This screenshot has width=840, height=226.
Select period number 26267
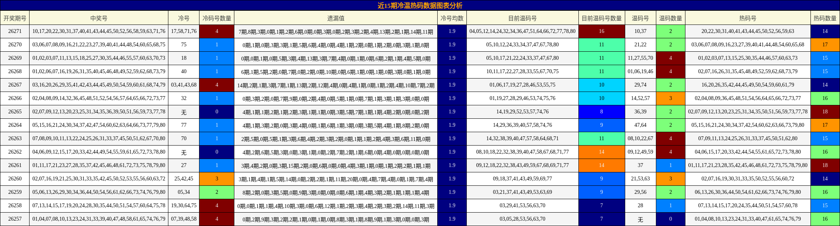click(x=15, y=85)
